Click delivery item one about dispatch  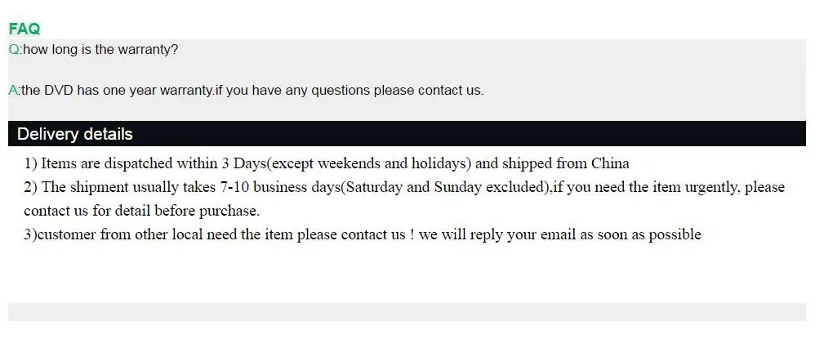327,163
